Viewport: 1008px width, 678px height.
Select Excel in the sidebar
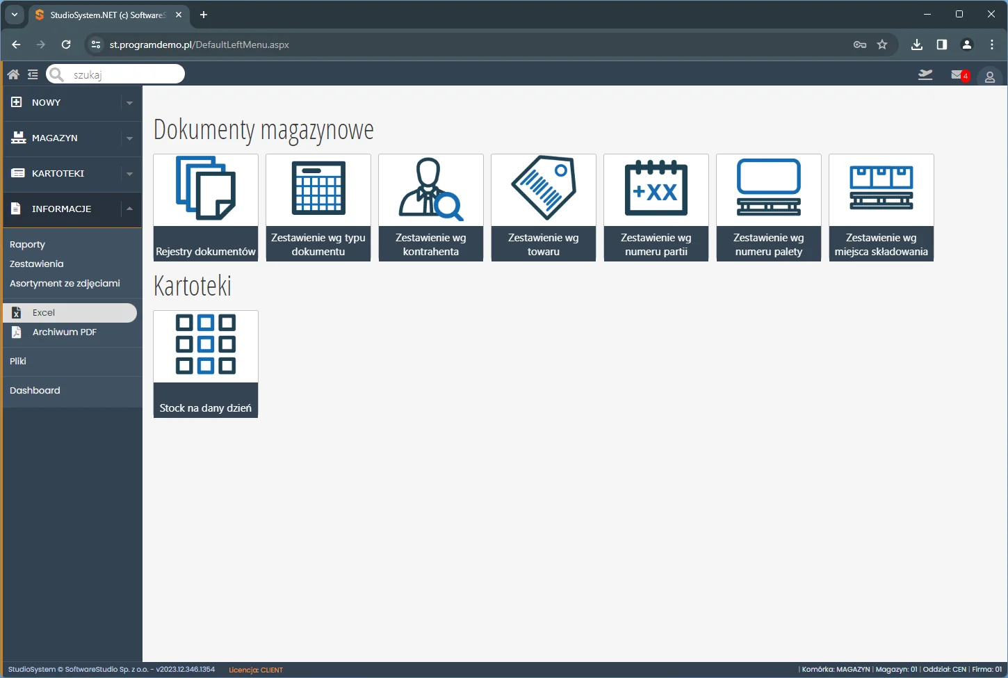44,313
